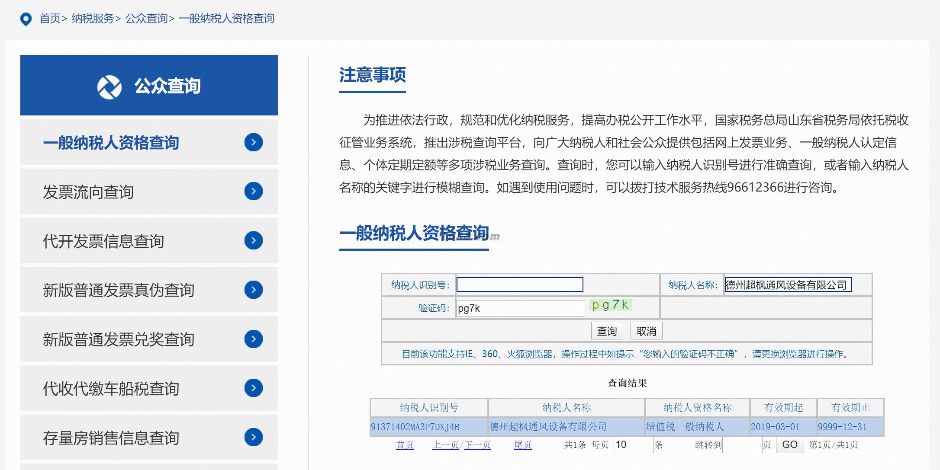The width and height of the screenshot is (940, 470).
Task: Focus the 纳税人识别号 input field
Action: click(x=520, y=285)
